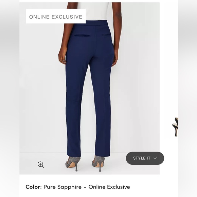Select the Pure Sapphire color name
The height and width of the screenshot is (197, 197).
62,187
